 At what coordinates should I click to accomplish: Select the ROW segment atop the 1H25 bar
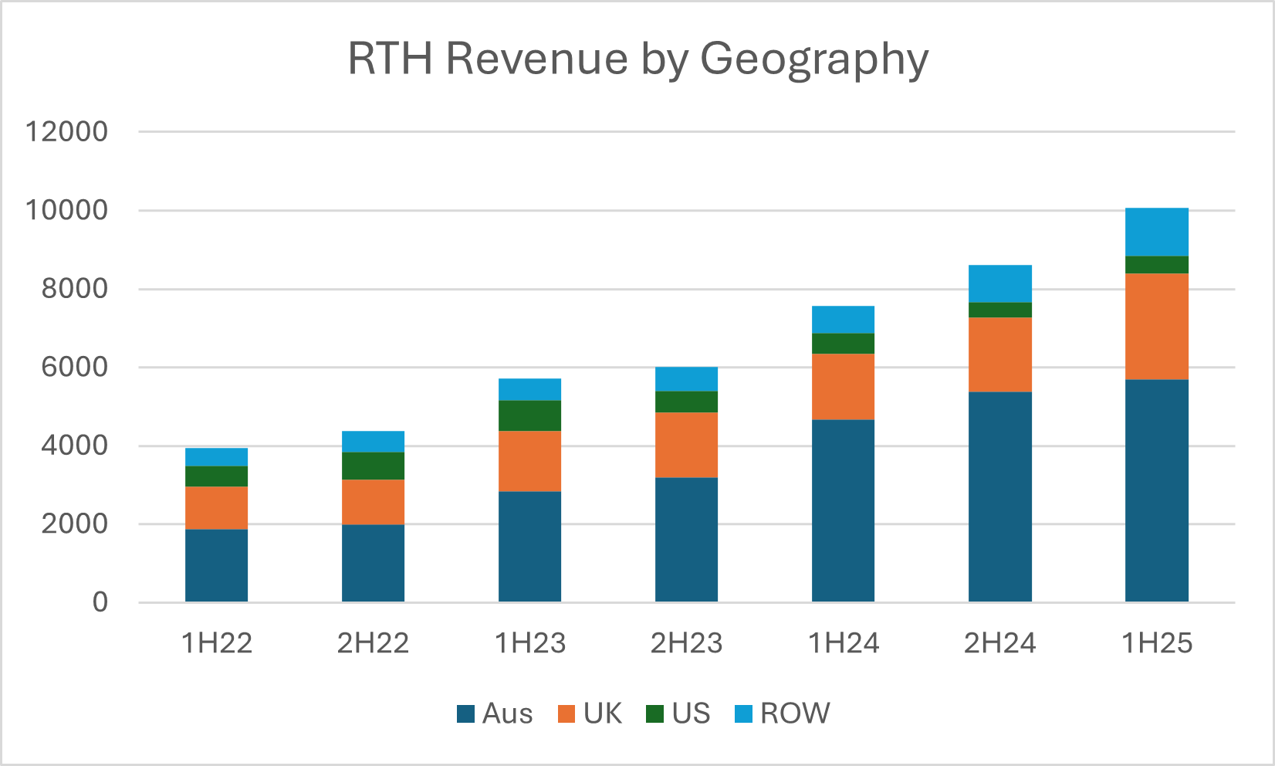click(x=1156, y=232)
